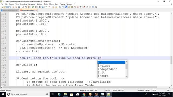Viewport: 173px width, 97px height.
Task: Open Find with the binoculars icon
Action: [x=39, y=7]
